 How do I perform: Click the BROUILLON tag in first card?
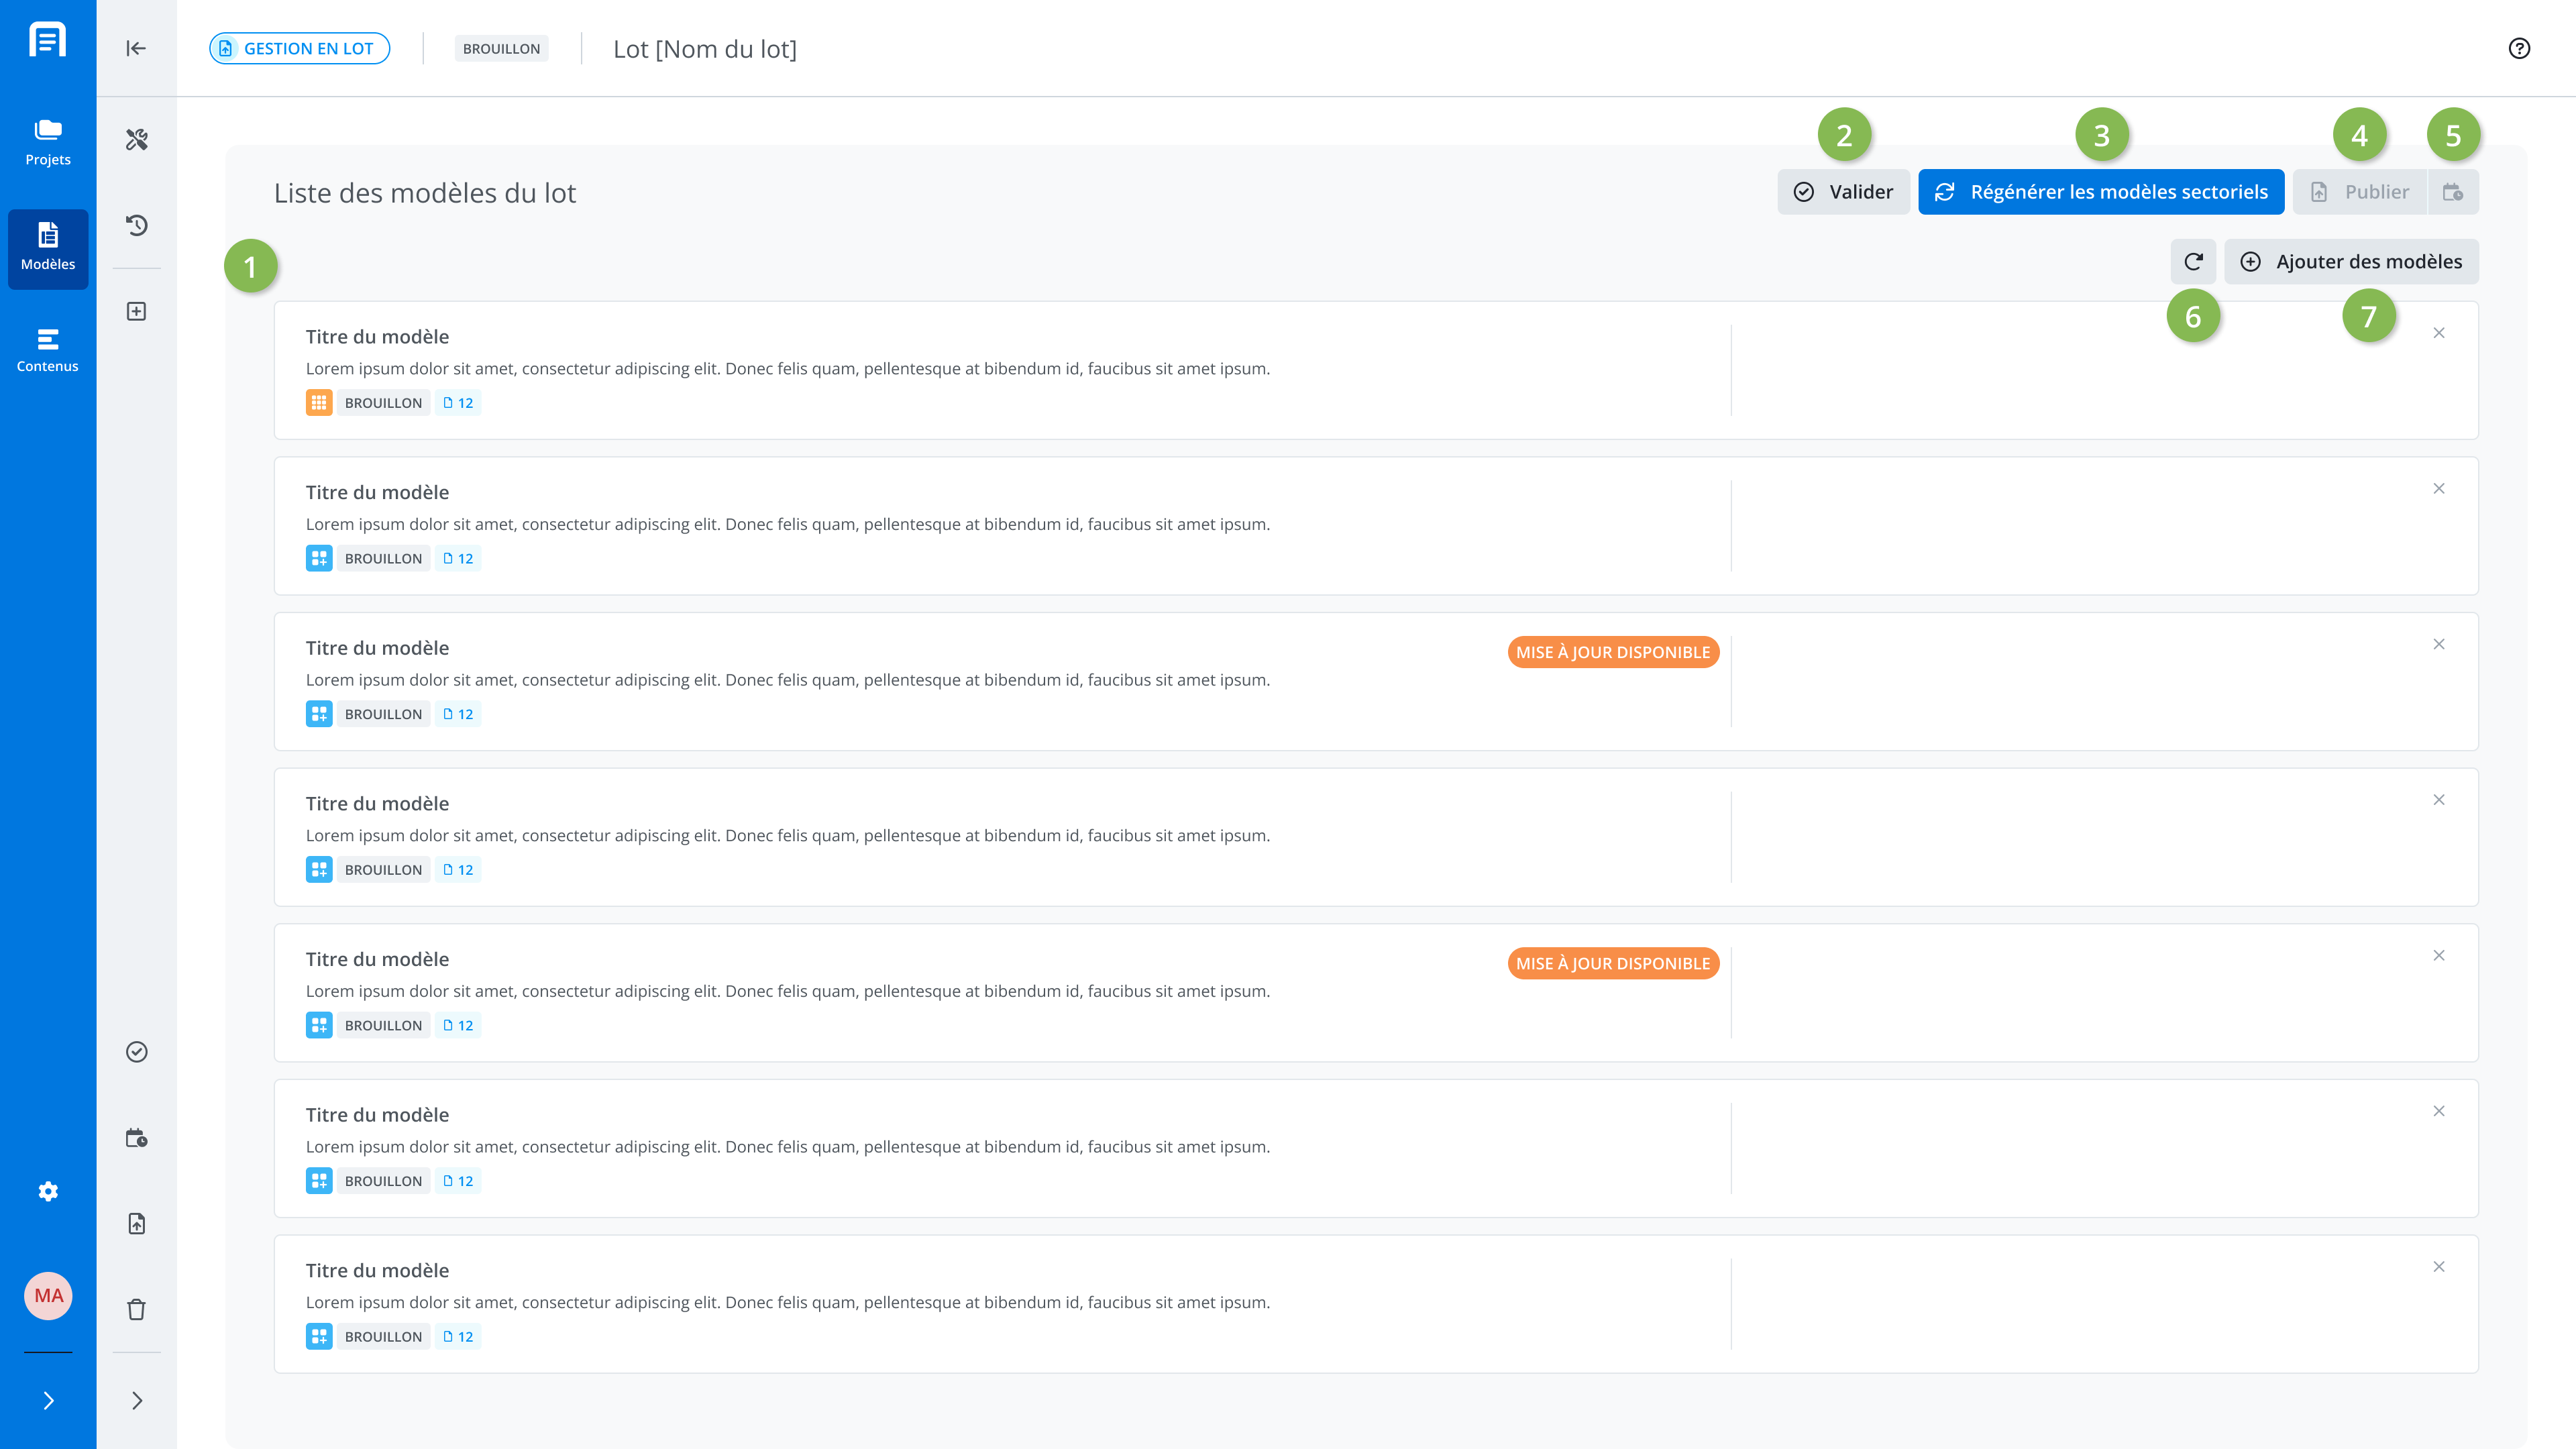[383, 402]
